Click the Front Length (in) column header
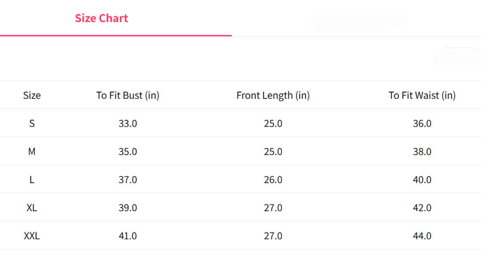The image size is (481, 256). (273, 96)
